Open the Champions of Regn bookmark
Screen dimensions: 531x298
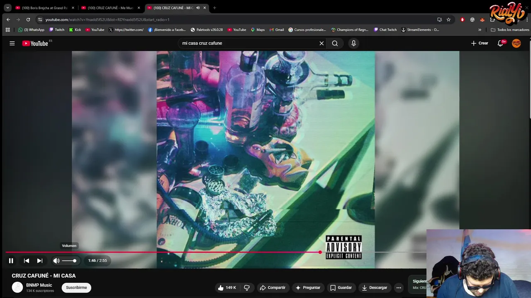click(x=350, y=30)
